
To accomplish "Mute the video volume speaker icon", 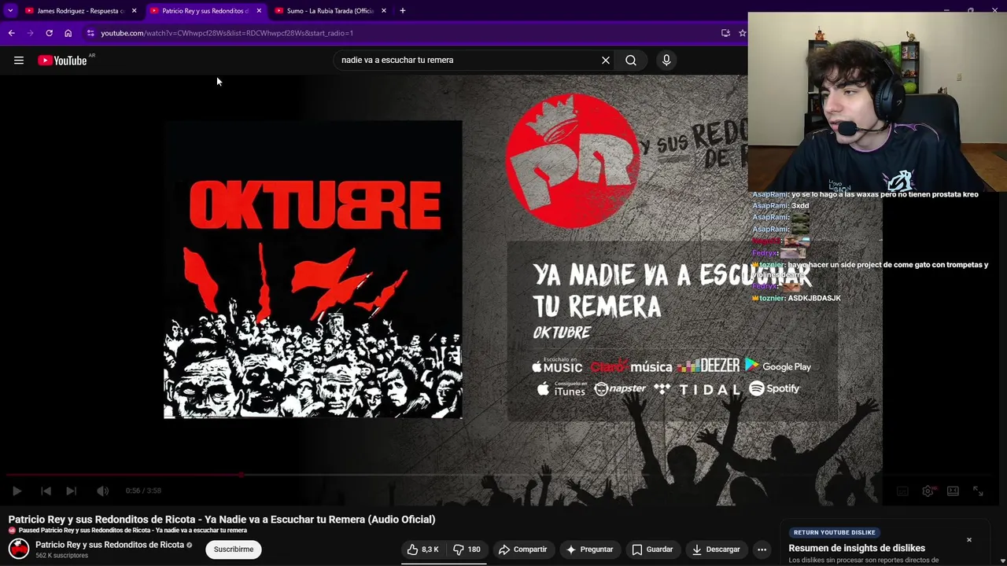I will [x=102, y=491].
